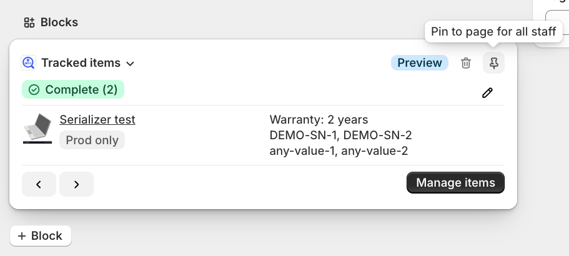Pin the block to the page for all staff

coord(493,62)
